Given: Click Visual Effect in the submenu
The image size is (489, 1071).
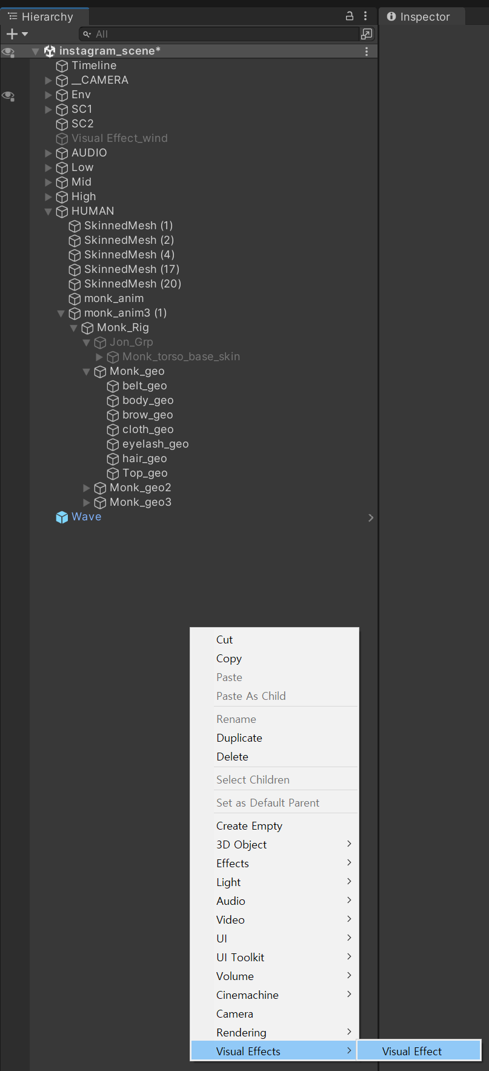Looking at the screenshot, I should 419,1052.
